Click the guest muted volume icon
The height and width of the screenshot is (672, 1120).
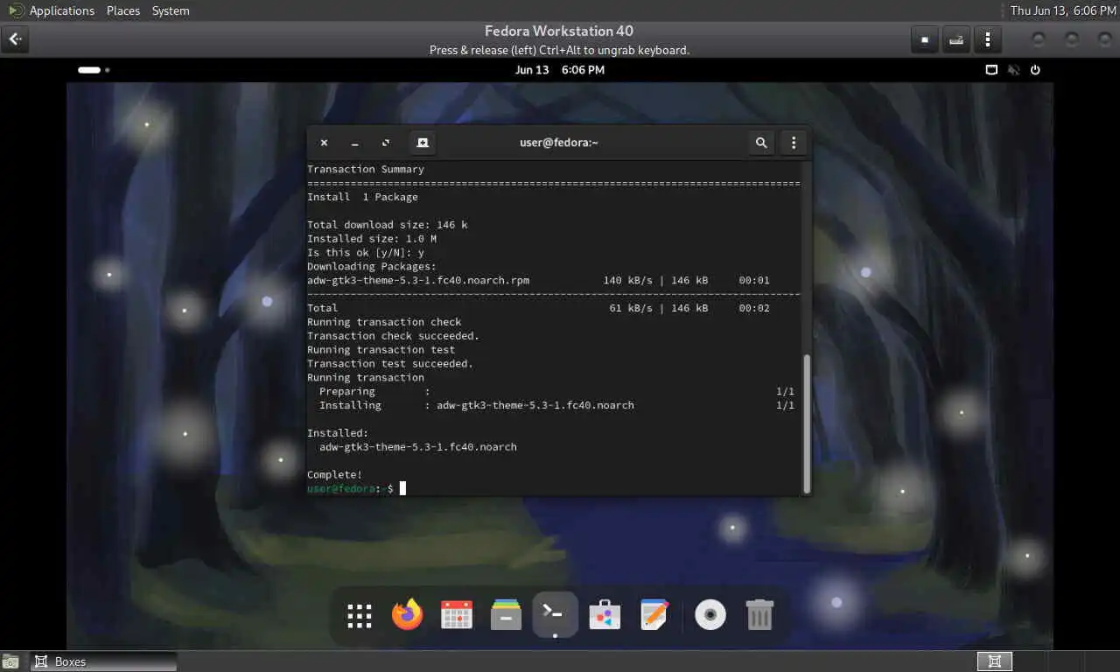click(x=1013, y=70)
